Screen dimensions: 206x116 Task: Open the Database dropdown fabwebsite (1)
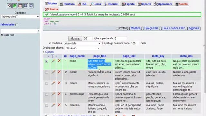(20, 16)
